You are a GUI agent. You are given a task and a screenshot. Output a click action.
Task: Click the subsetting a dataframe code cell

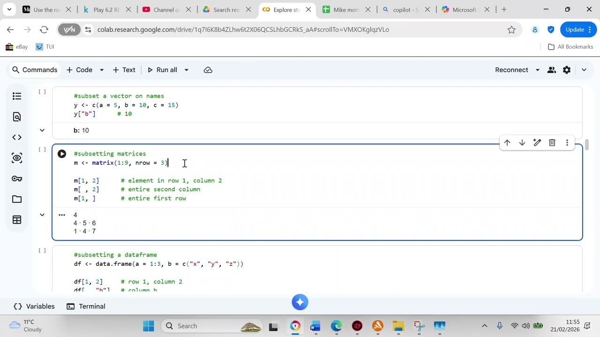pos(317,269)
